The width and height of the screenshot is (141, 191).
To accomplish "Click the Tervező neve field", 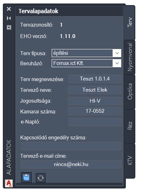I will (x=95, y=90).
